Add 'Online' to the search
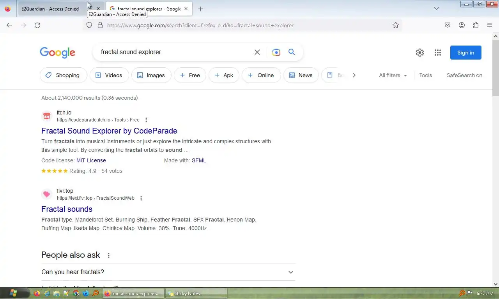499x299 pixels. pos(261,75)
